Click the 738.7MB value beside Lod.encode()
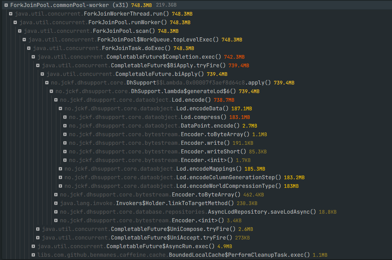Viewport: 392px width, 260px height. 224,100
